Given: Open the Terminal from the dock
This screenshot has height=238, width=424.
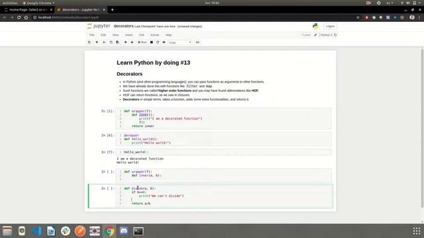Looking at the screenshot, I should 138,231.
